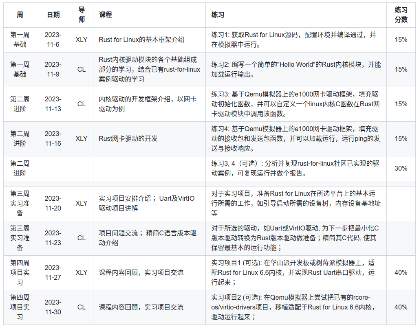Click course cell starting 'Rust内核驱动模块'
Screen dimensions: 419x329
pos(149,70)
